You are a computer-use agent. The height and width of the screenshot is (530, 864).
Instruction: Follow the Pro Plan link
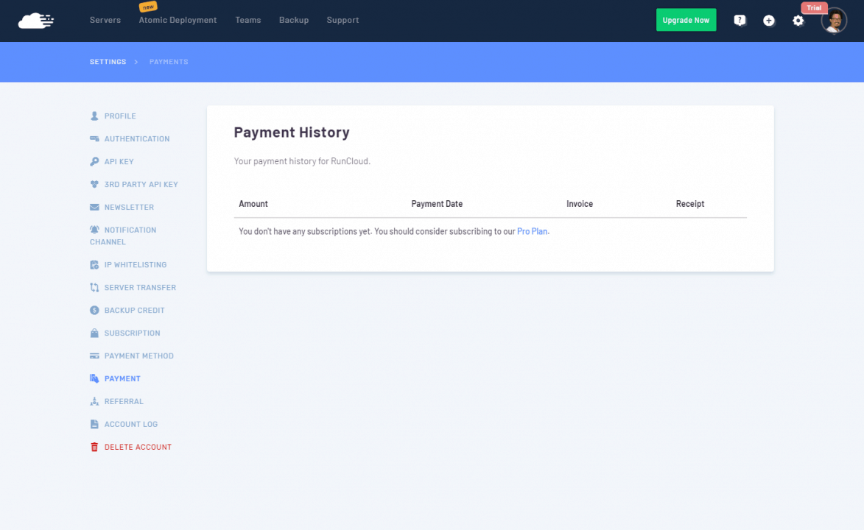click(533, 231)
